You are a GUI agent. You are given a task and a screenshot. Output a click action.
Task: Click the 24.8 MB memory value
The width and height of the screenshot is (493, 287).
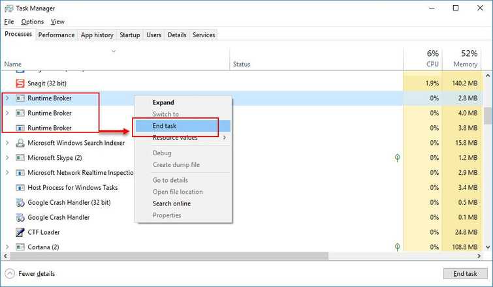(466, 232)
